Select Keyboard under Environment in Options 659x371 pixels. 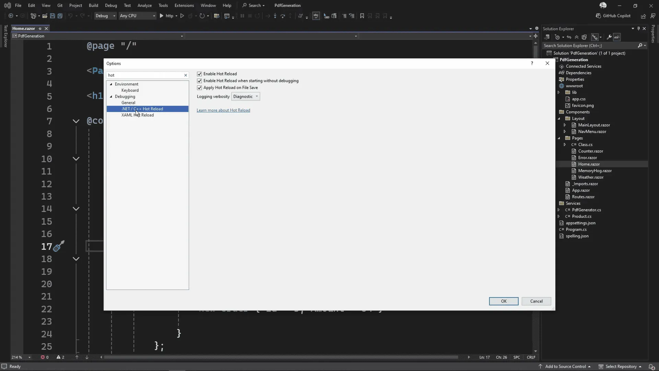click(x=130, y=90)
